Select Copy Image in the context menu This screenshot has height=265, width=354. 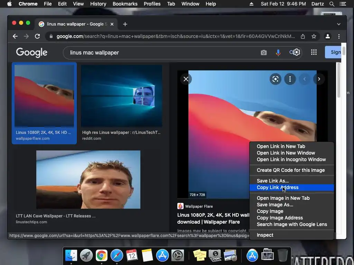(291, 211)
